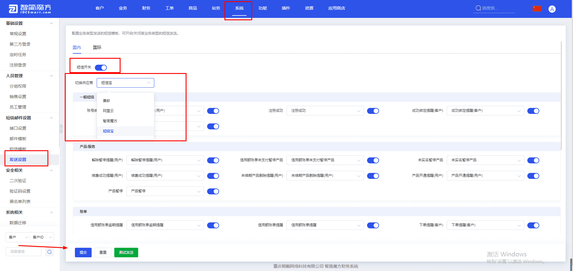Screen dimensions: 573x271
Task: Open the 客户 top menu
Action: point(100,8)
